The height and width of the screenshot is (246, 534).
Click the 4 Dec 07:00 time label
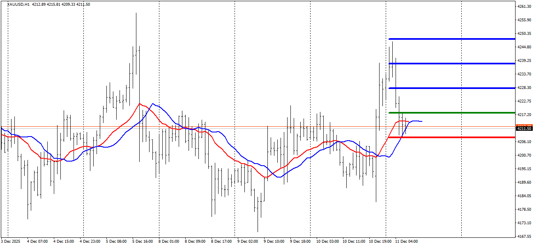37,241
